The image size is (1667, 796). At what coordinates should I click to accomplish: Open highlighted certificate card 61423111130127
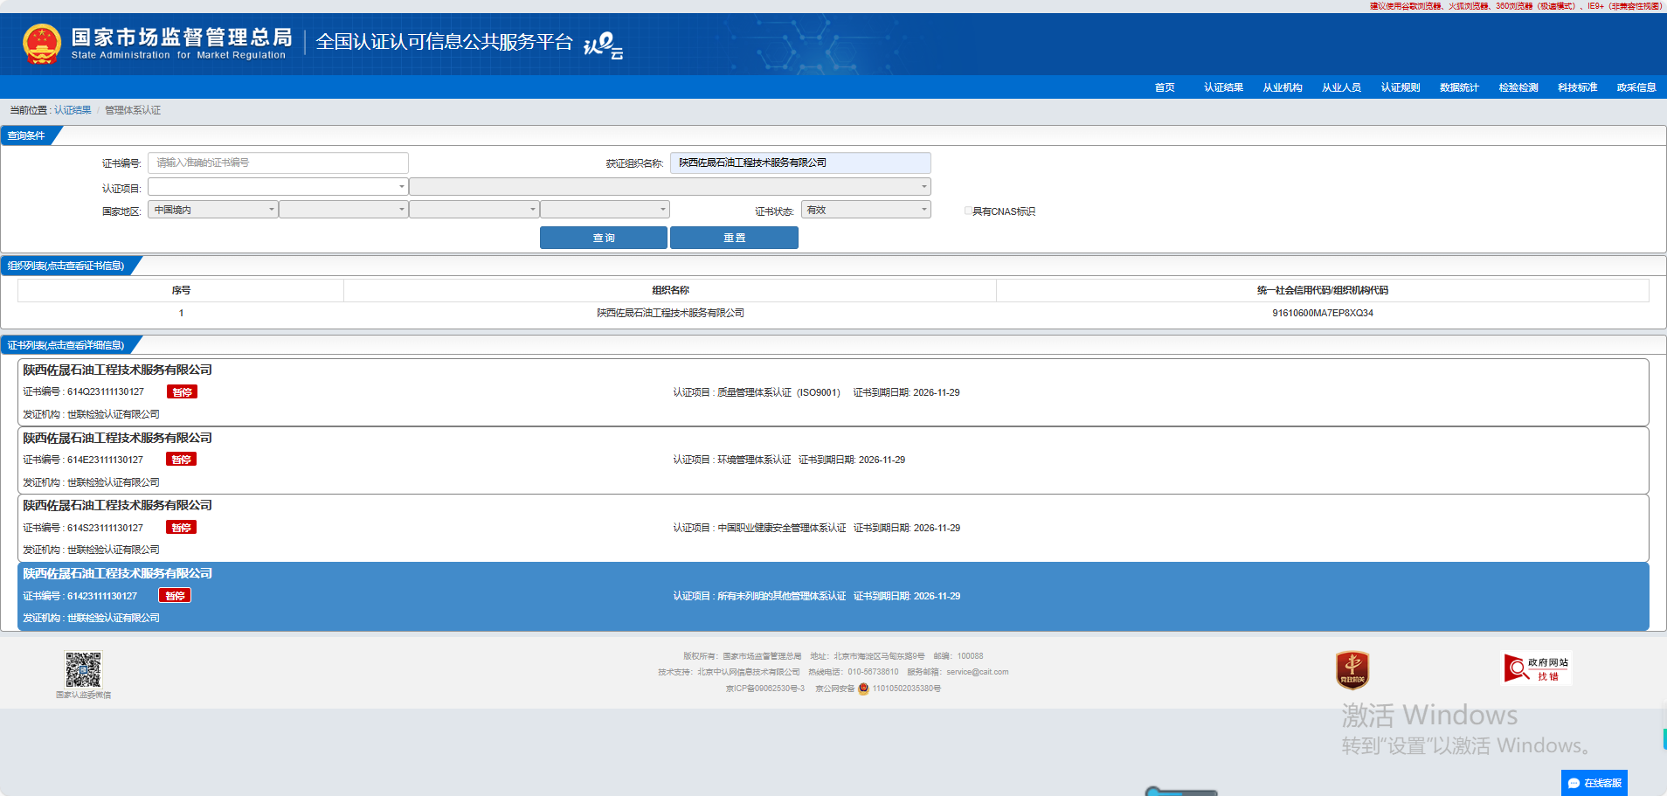pyautogui.click(x=833, y=596)
